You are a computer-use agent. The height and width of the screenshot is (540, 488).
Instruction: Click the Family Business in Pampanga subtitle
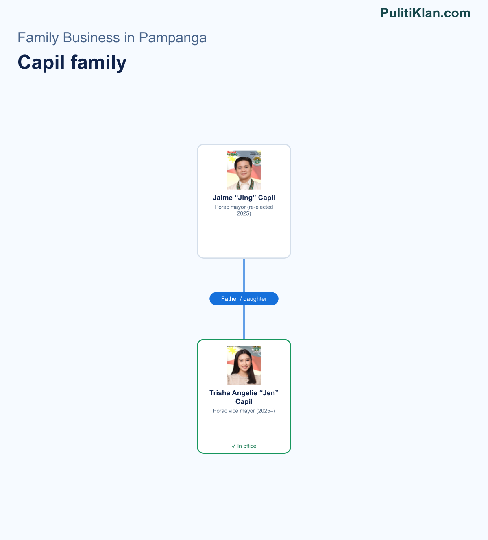(112, 37)
